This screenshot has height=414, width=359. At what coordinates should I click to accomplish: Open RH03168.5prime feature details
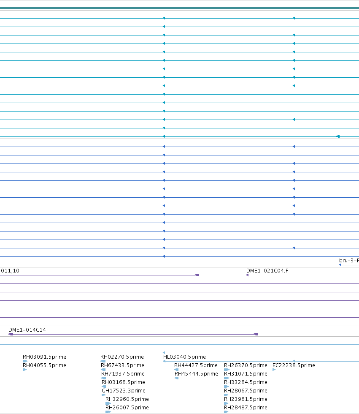(x=123, y=382)
